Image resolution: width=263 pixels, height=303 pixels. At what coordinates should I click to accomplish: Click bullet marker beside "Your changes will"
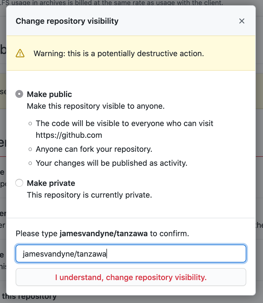tap(30, 163)
